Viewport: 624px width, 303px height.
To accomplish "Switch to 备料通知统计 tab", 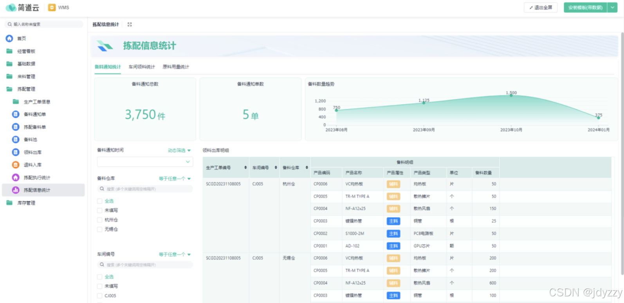I will (x=108, y=67).
